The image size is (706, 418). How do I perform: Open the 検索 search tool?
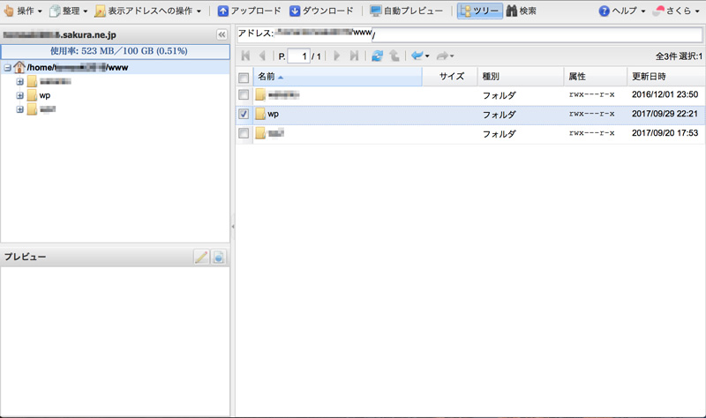(x=522, y=11)
